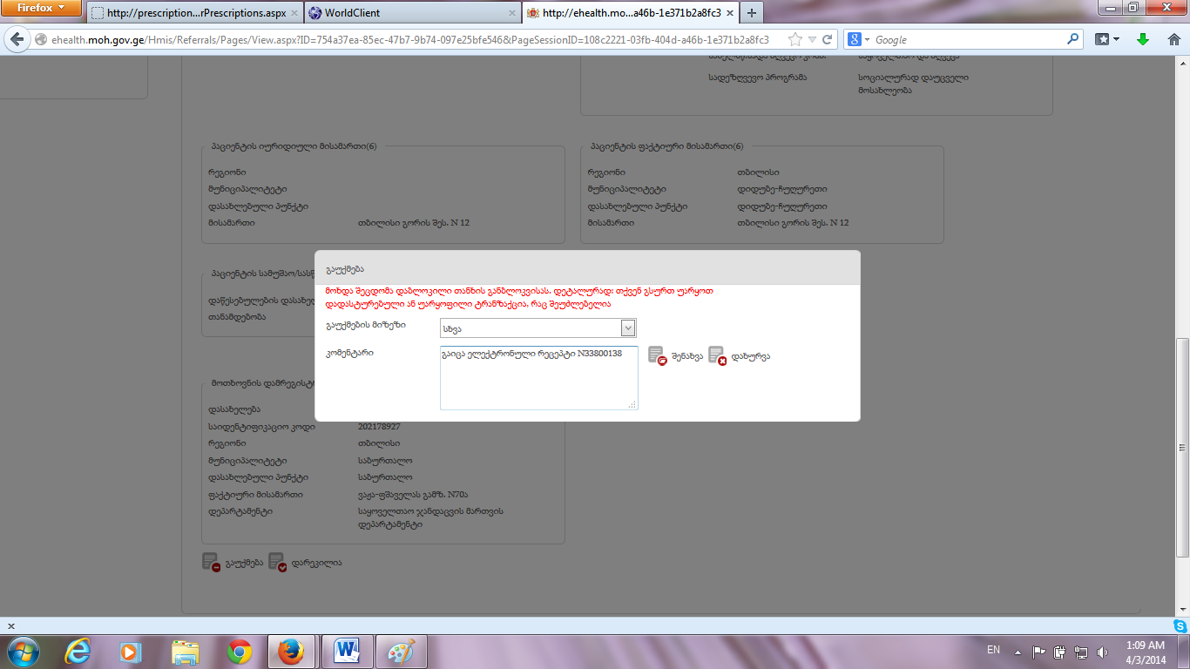Open the cancellation reason dropdown showing სხვა
The height and width of the screenshot is (669, 1190).
(538, 328)
